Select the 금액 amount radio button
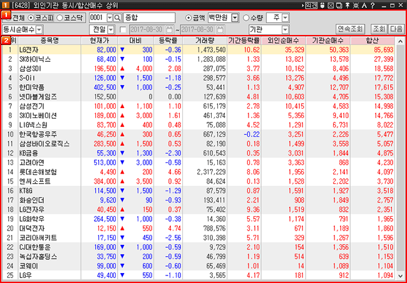Image resolution: width=407 pixels, height=283 pixels. 188,18
